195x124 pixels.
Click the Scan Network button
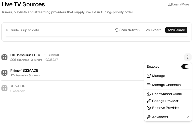tap(127, 30)
